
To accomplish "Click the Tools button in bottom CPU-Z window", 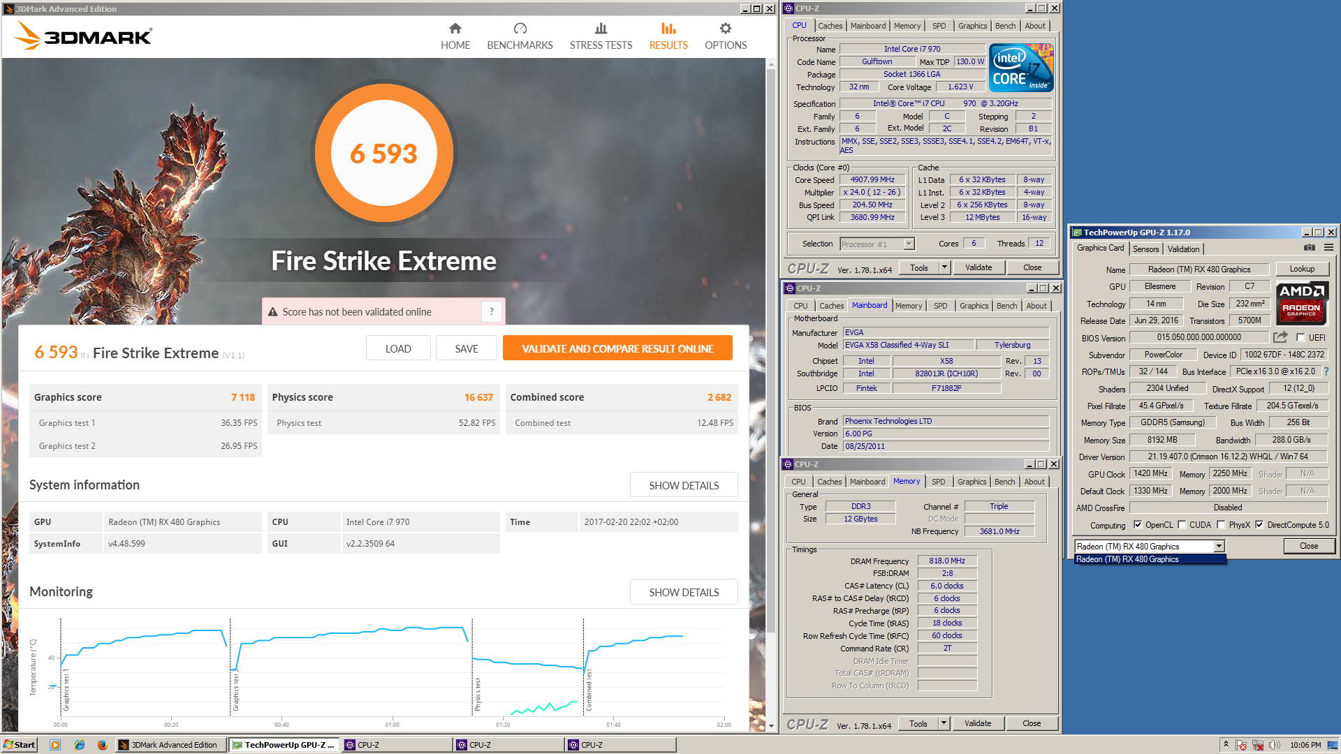I will (x=918, y=723).
